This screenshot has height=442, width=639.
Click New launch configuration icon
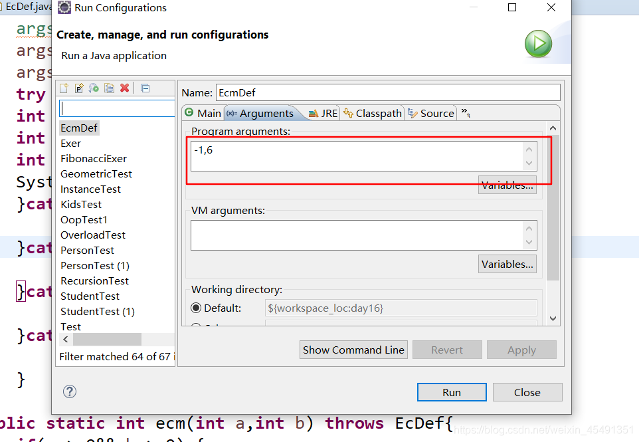tap(64, 88)
